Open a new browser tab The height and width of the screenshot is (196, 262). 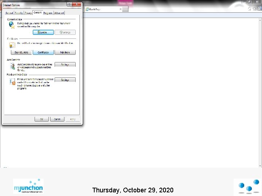pos(125,9)
